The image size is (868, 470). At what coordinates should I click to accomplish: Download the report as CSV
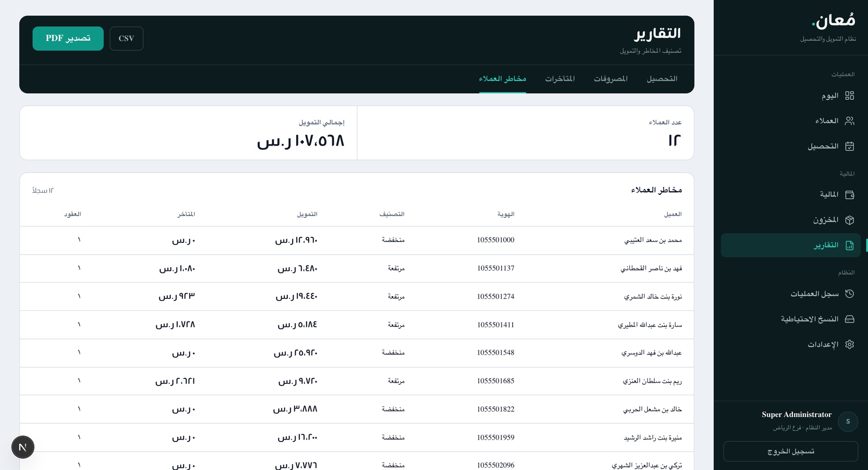click(x=126, y=39)
